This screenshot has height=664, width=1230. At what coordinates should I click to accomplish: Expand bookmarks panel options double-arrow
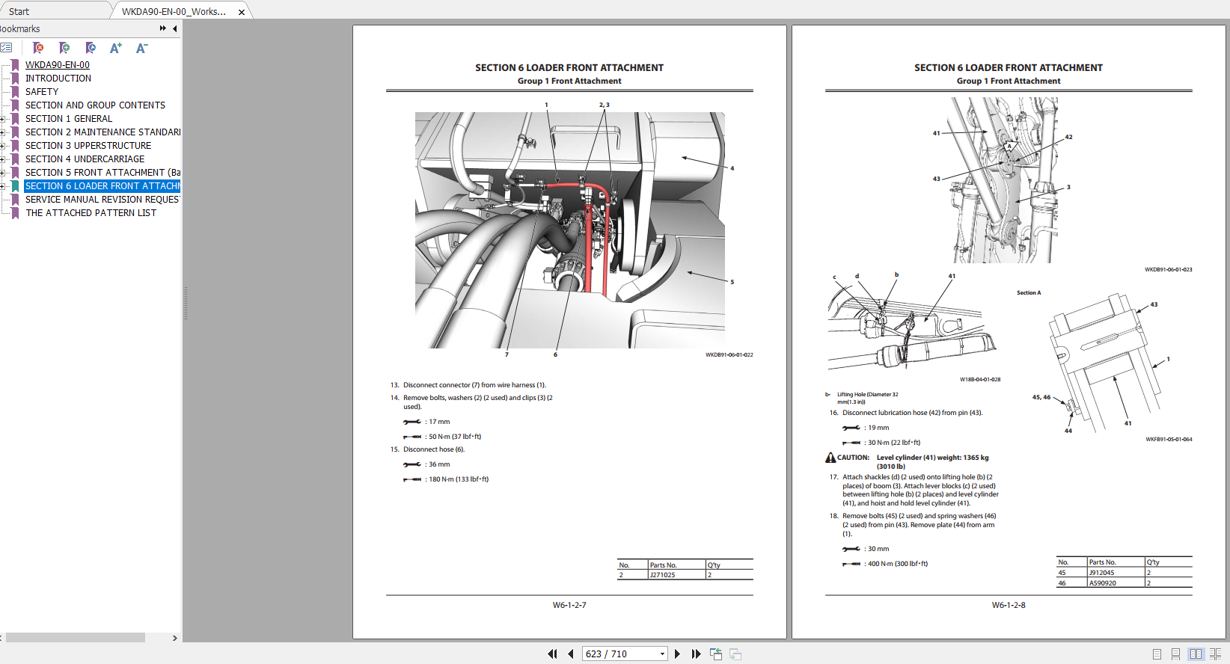162,28
